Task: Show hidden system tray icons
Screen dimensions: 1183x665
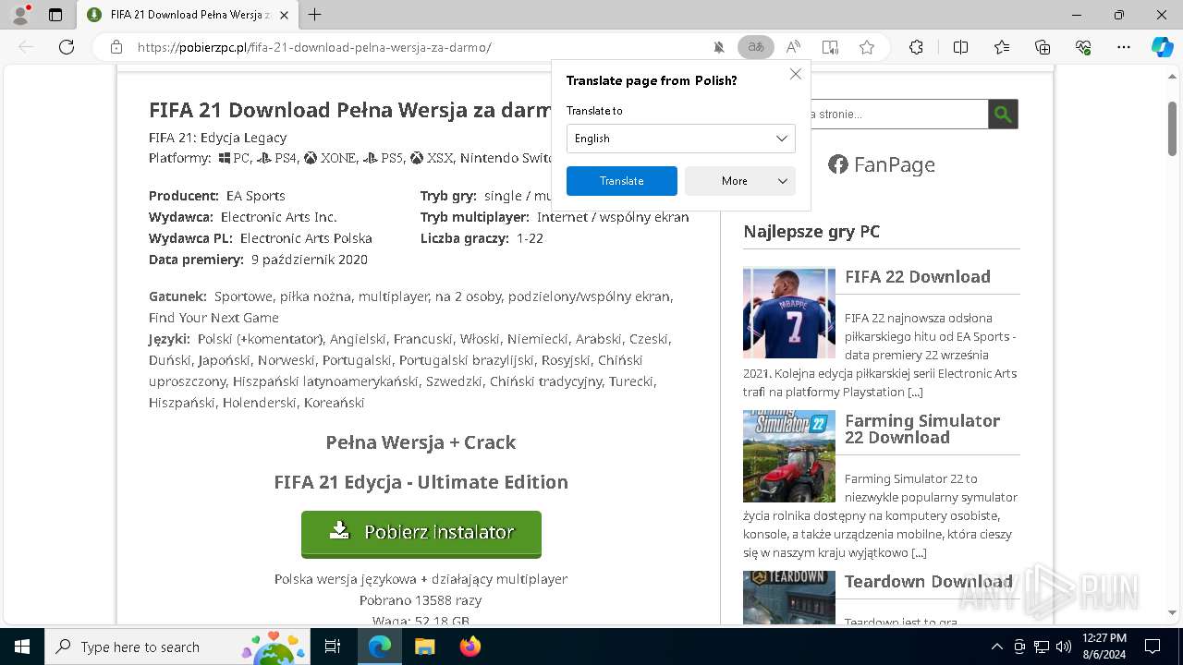Action: pos(996,647)
